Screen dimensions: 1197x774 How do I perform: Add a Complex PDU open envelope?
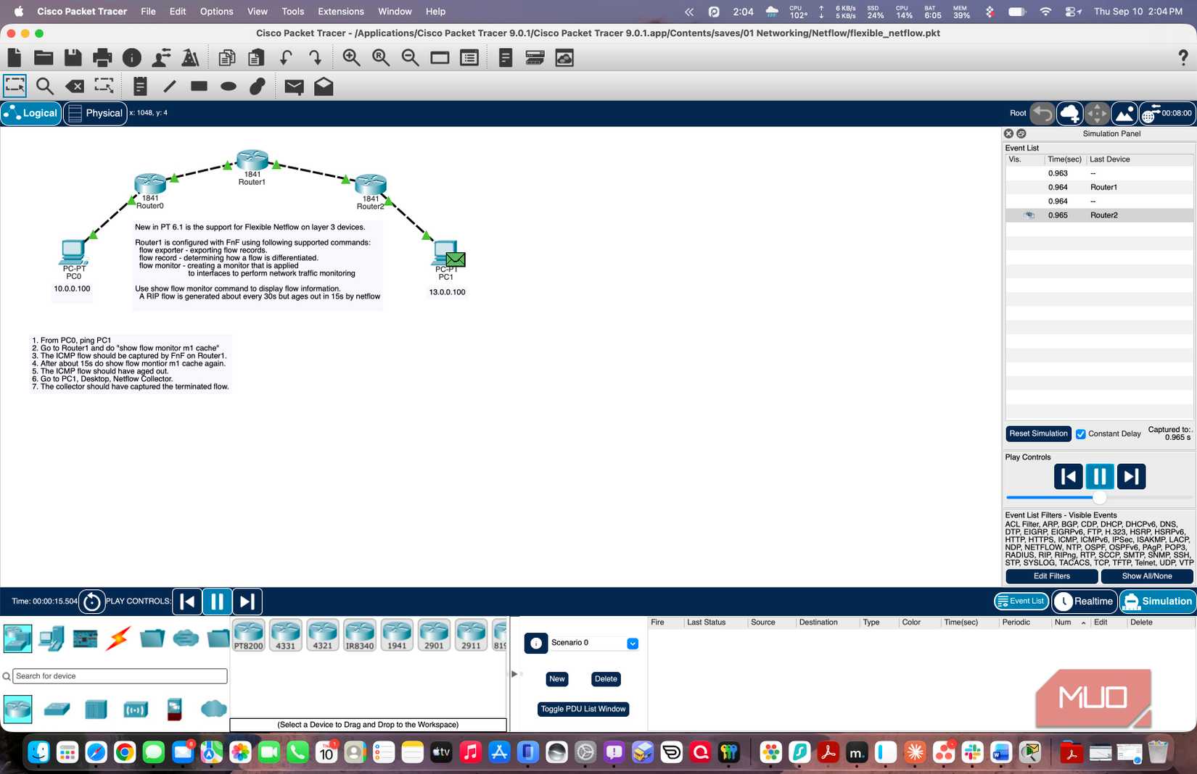324,86
